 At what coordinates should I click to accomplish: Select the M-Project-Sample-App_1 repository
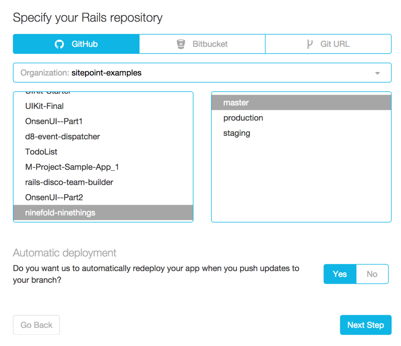coord(72,167)
